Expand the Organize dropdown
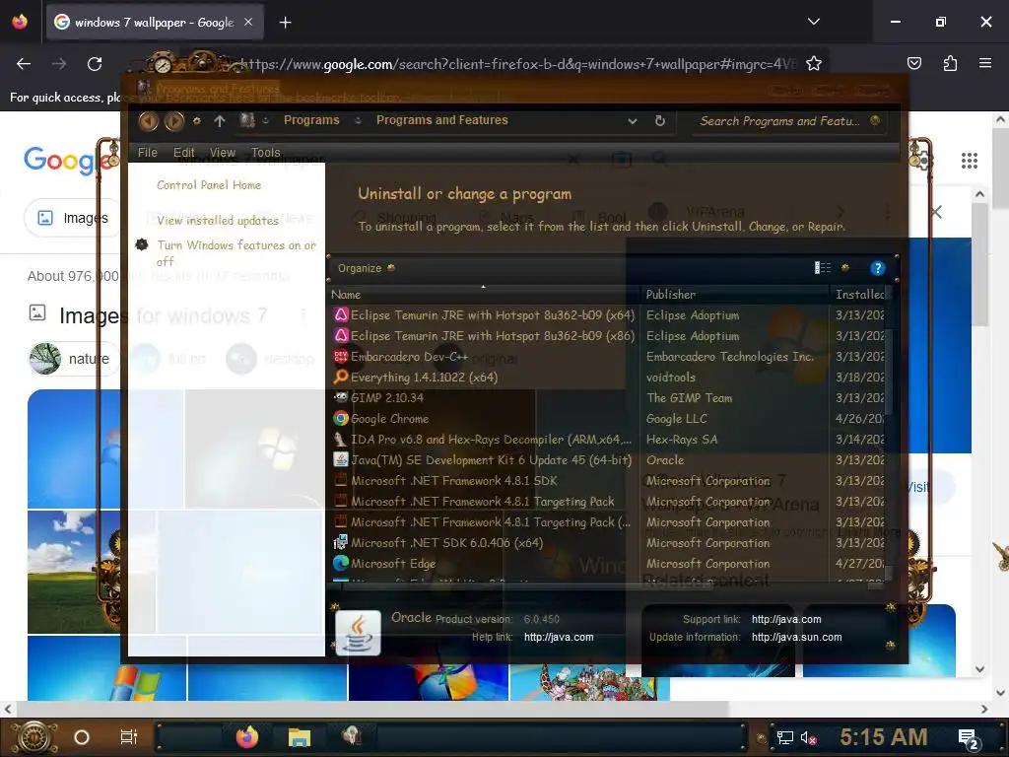The image size is (1009, 757). (x=367, y=268)
